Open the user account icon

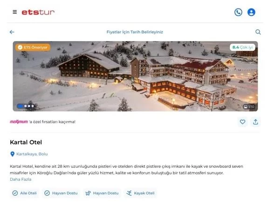coord(251,12)
